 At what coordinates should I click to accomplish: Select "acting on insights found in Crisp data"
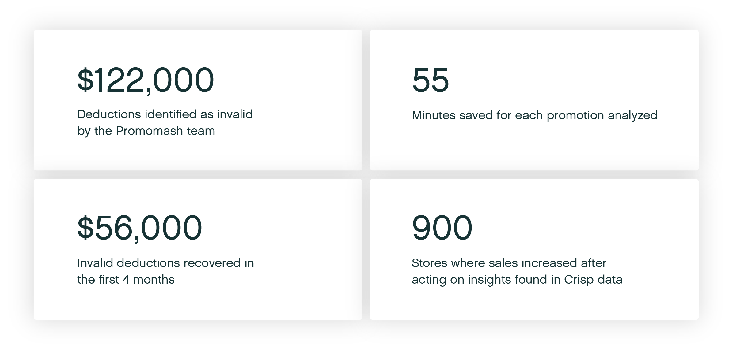click(x=517, y=280)
